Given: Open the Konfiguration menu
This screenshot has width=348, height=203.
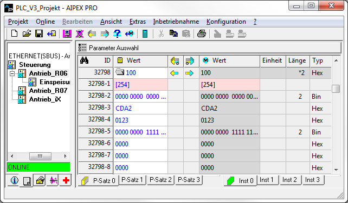Looking at the screenshot, I should [x=226, y=22].
